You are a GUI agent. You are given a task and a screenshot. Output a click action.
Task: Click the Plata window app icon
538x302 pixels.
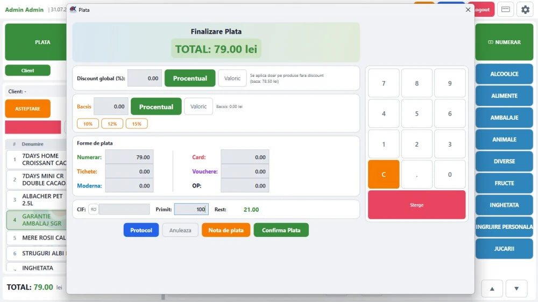click(x=73, y=9)
